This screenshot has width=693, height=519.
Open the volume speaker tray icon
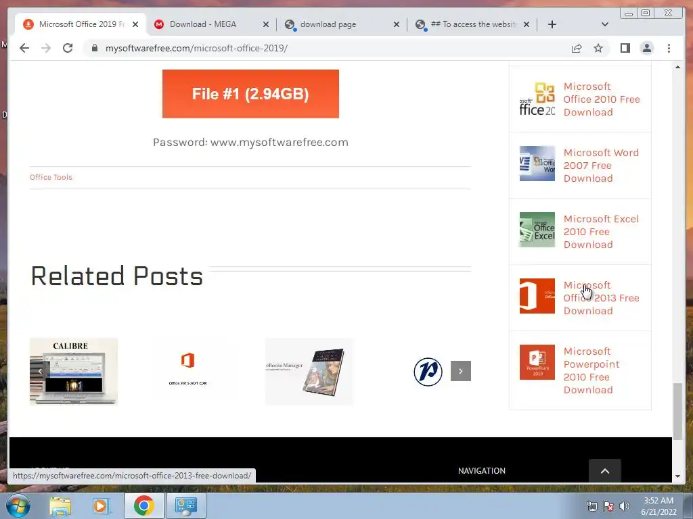[x=625, y=505]
